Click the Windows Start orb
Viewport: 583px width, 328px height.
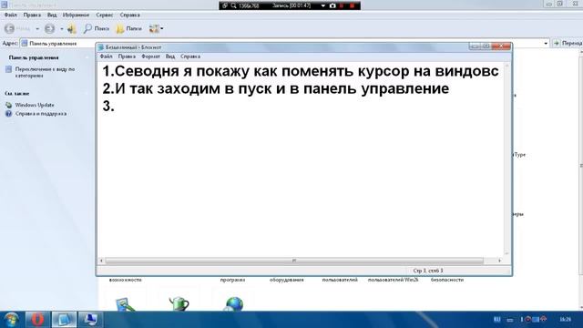(11, 320)
